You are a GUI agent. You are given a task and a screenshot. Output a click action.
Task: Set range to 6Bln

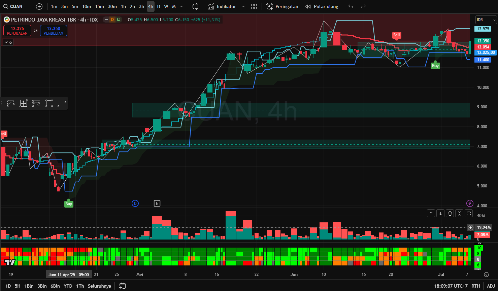(55, 286)
